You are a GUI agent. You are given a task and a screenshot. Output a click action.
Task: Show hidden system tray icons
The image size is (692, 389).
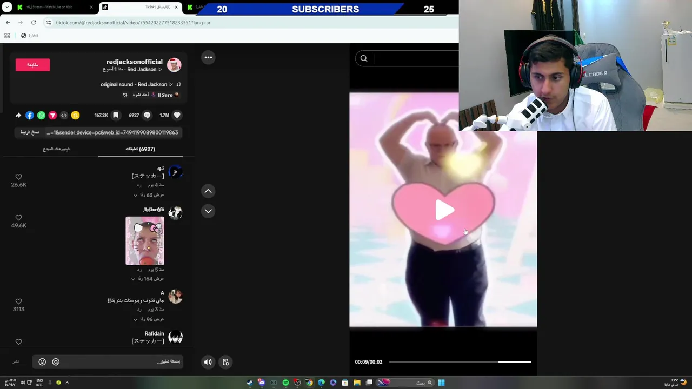tap(67, 383)
